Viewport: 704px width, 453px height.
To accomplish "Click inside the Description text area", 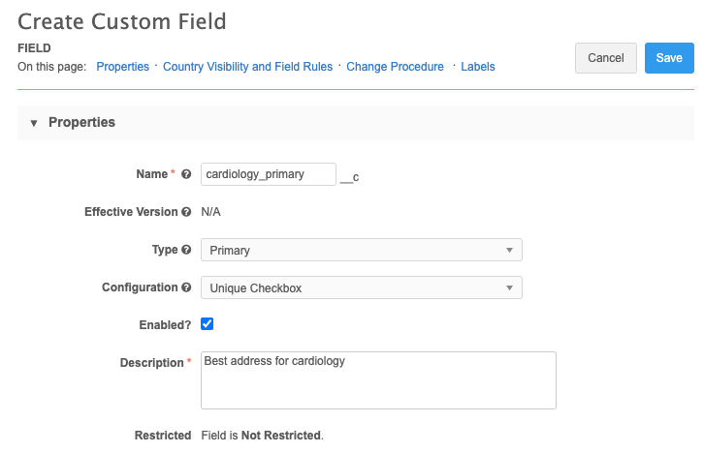I will point(378,380).
